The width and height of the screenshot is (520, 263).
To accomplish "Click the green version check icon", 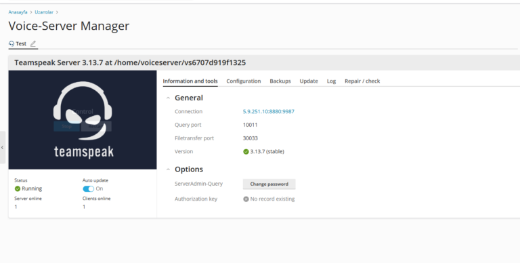I will click(x=246, y=152).
